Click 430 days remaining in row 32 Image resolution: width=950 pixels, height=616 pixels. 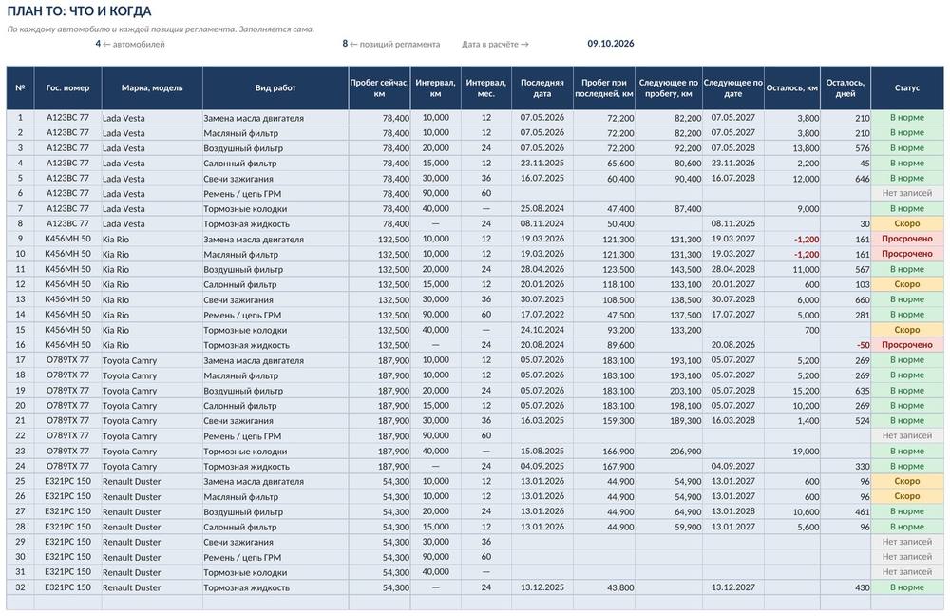[x=845, y=587]
